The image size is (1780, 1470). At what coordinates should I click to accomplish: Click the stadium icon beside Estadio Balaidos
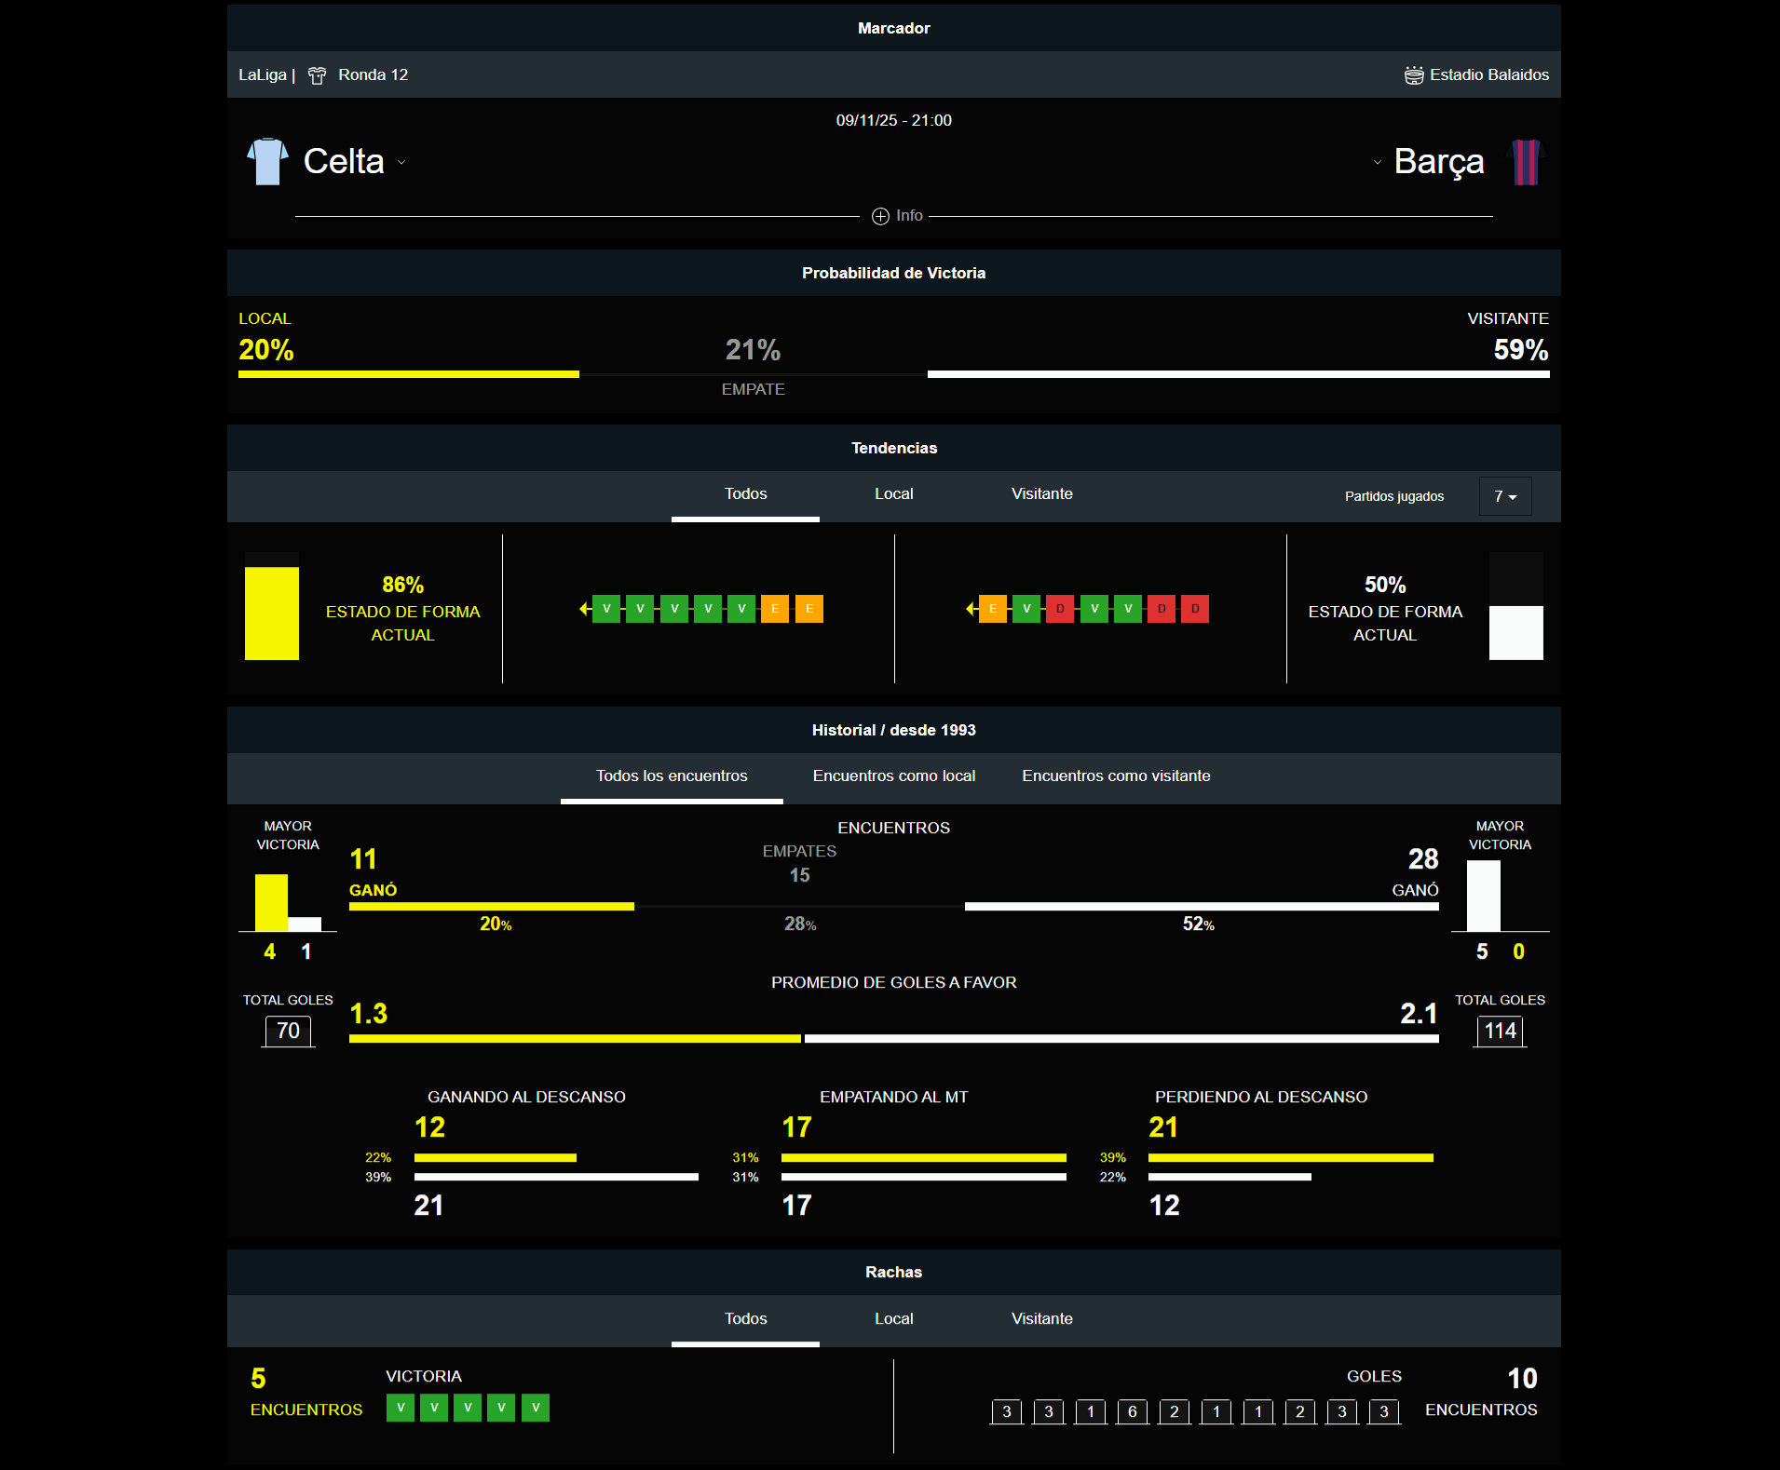point(1413,75)
